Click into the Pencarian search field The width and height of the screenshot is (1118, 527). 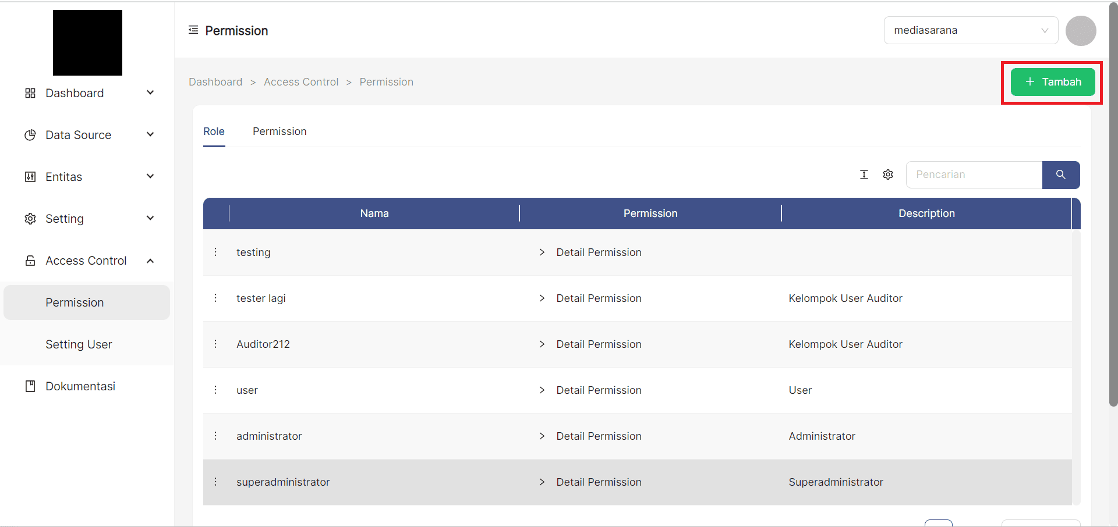(x=974, y=175)
